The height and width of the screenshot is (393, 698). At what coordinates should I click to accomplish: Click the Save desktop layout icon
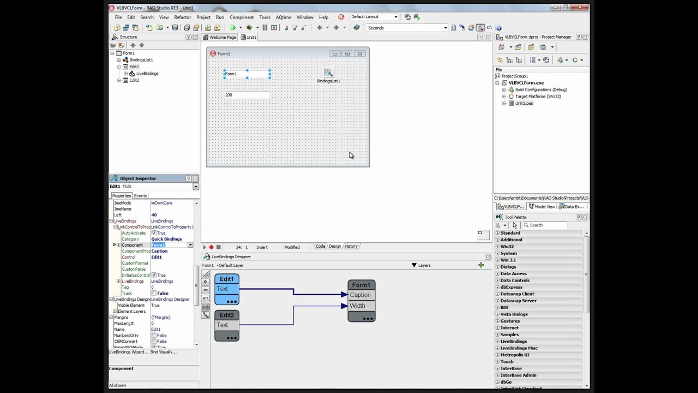[407, 17]
